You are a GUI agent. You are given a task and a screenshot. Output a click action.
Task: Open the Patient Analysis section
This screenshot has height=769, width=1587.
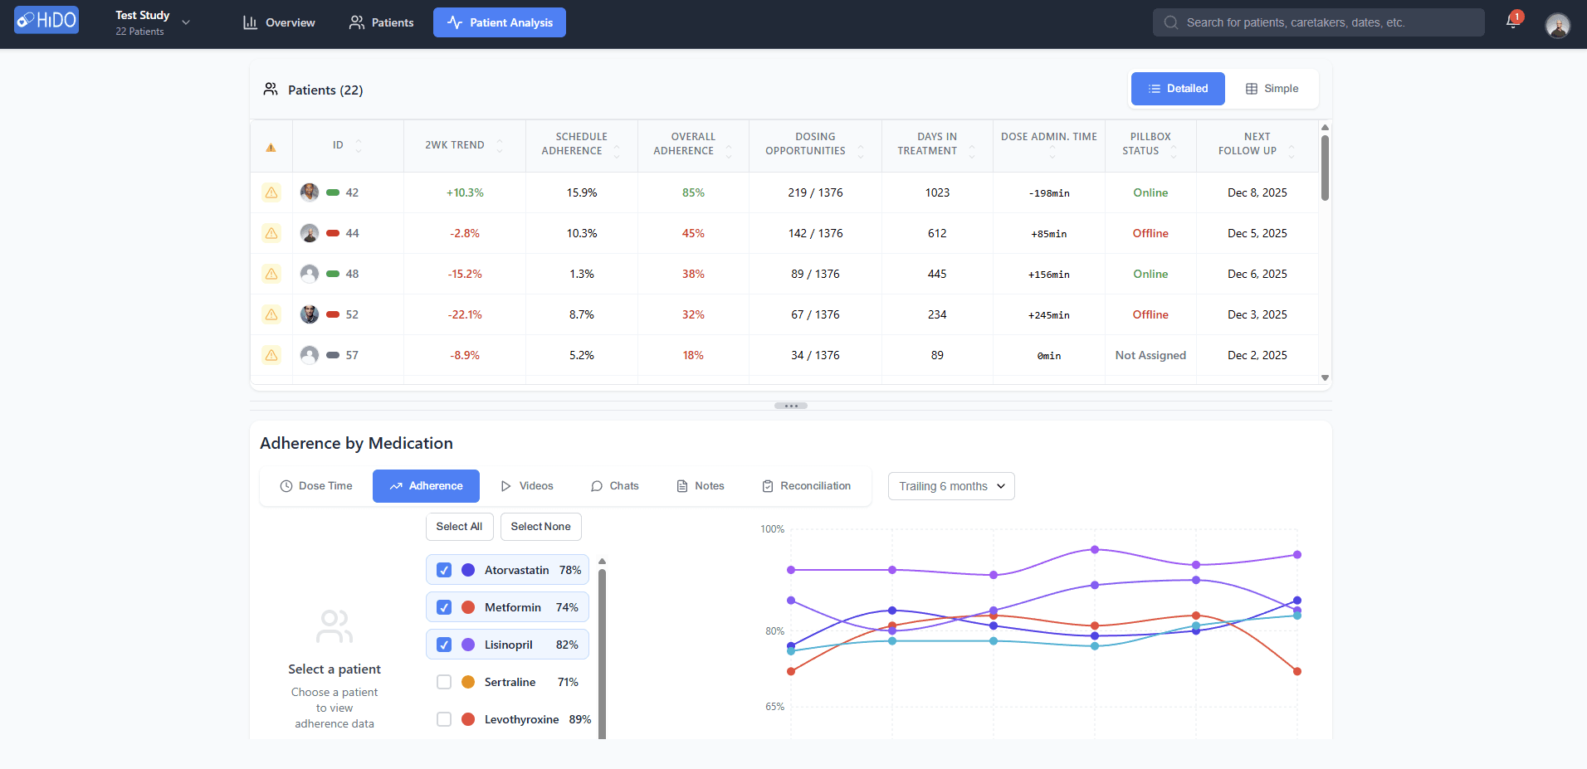tap(499, 22)
